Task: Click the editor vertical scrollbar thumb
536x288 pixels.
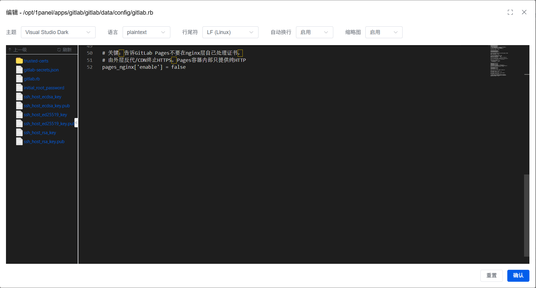Action: click(527, 215)
